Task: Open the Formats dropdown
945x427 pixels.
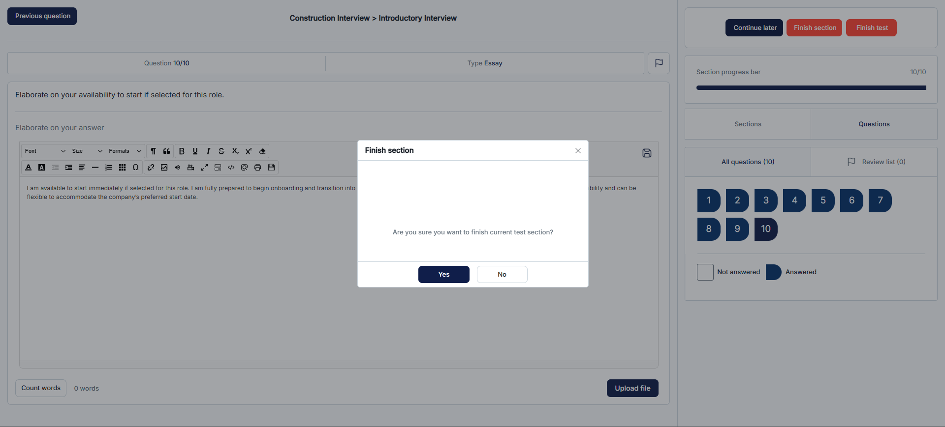Action: point(125,151)
